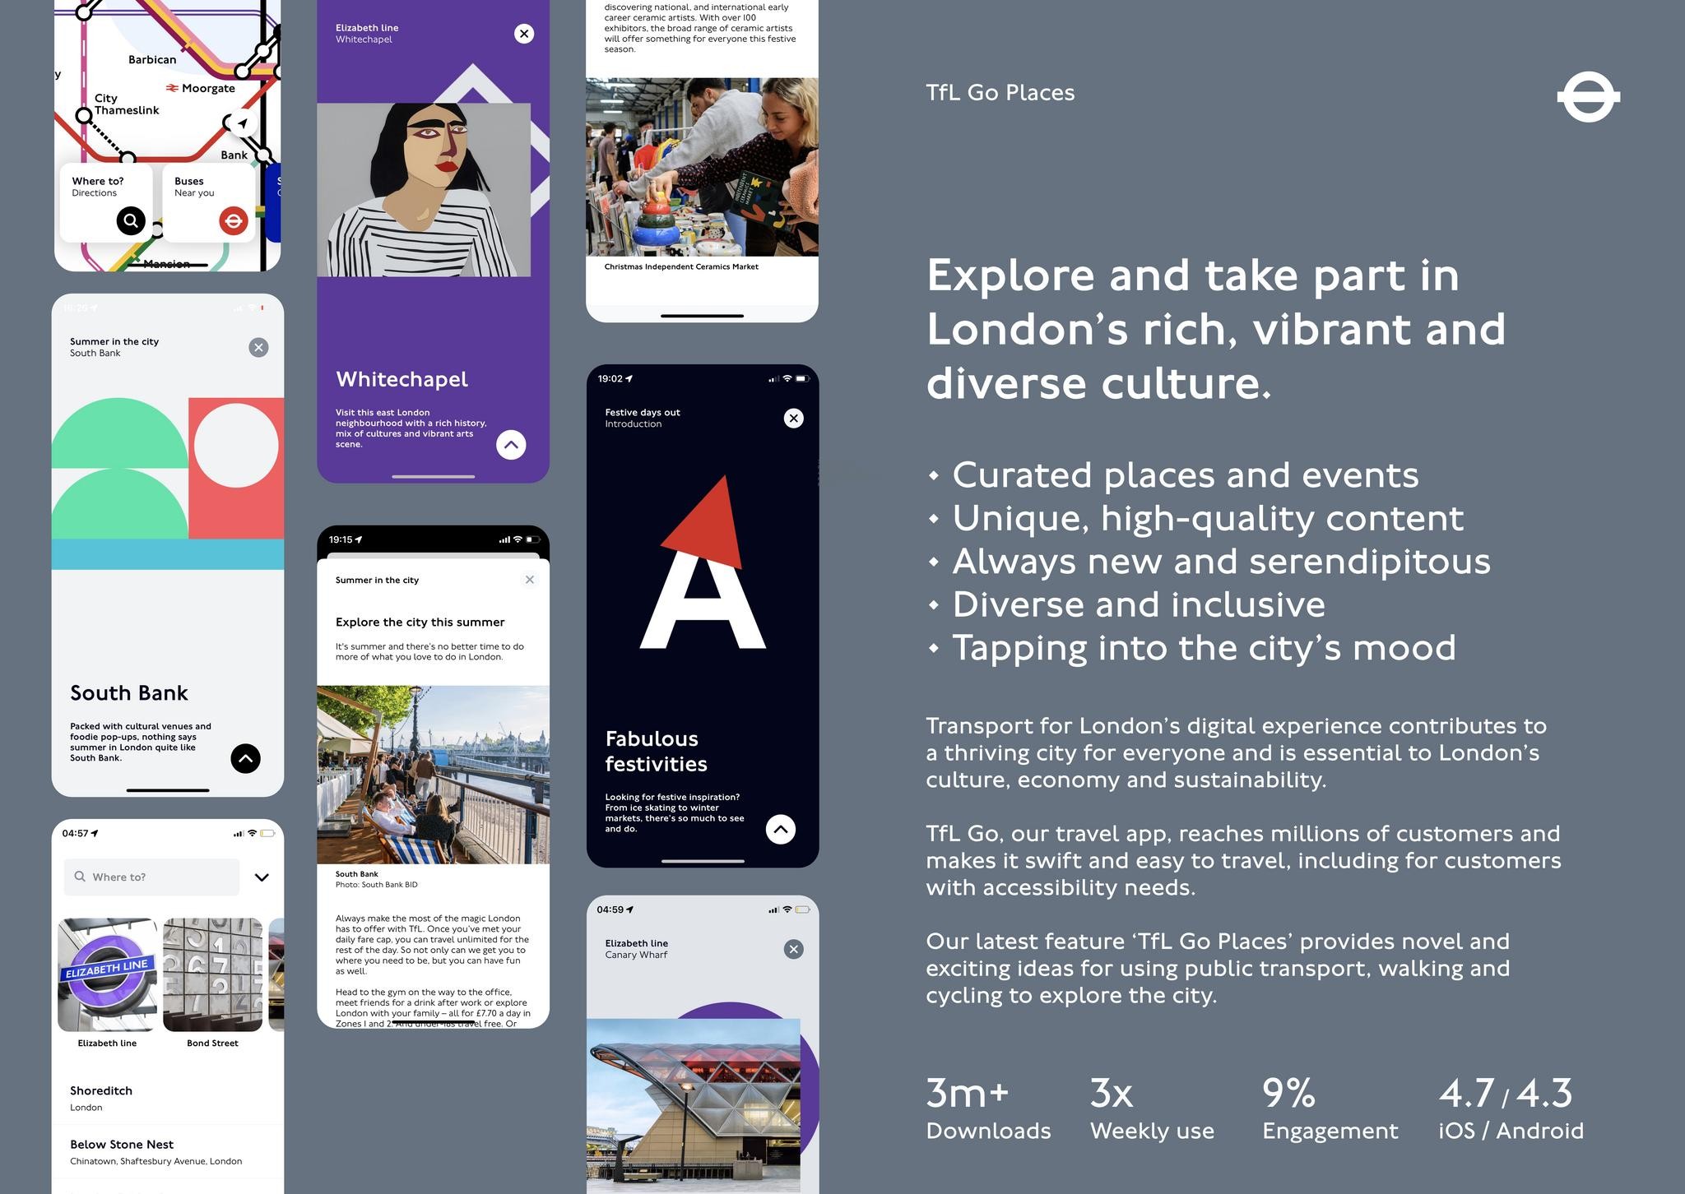Dismiss the Summer in the city bottom sheet
1685x1194 pixels.
pyautogui.click(x=529, y=579)
